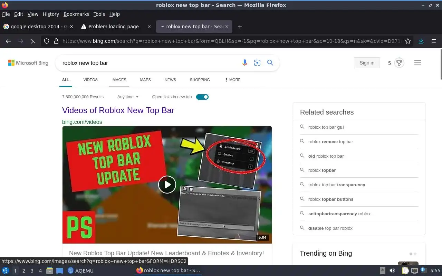Click the page vertical scrollbar
The width and height of the screenshot is (442, 276).
click(x=440, y=65)
